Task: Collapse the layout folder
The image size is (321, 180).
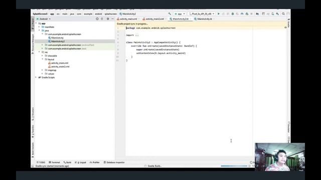Action: [43, 59]
